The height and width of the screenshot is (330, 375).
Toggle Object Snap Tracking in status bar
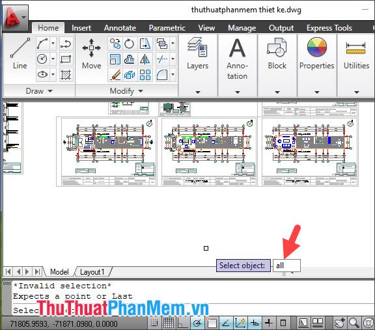(226, 323)
